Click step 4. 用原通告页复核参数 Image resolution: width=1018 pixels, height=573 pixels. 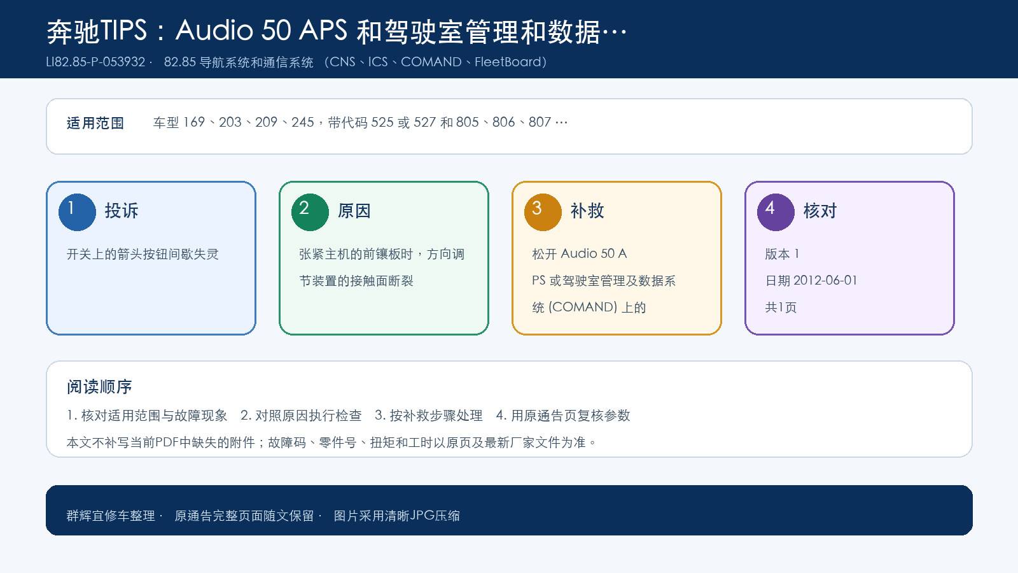563,416
